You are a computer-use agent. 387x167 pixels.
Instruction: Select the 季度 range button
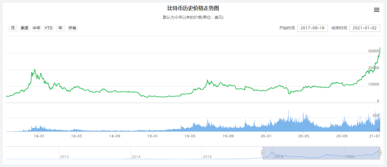pyautogui.click(x=24, y=28)
